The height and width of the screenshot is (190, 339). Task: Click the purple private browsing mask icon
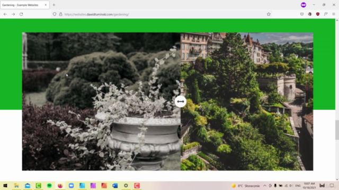coord(304,5)
